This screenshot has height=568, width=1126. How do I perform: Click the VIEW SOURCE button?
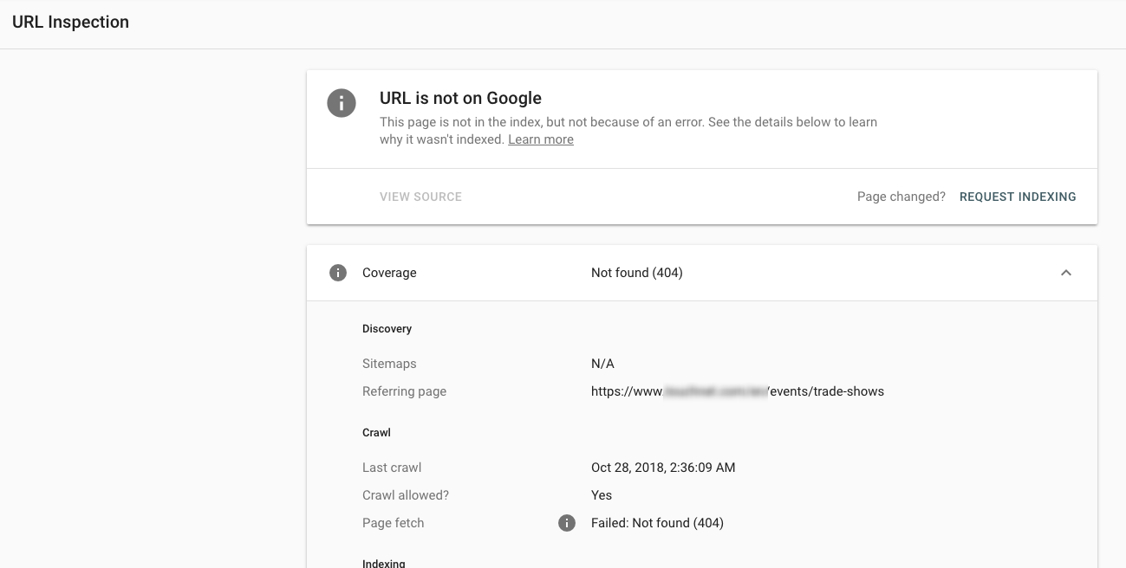[420, 197]
